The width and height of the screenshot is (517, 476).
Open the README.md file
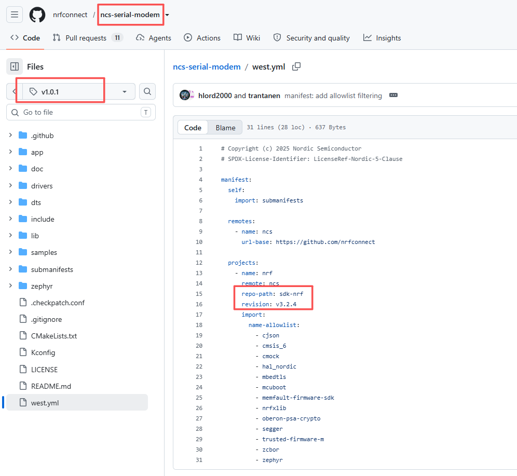point(51,386)
